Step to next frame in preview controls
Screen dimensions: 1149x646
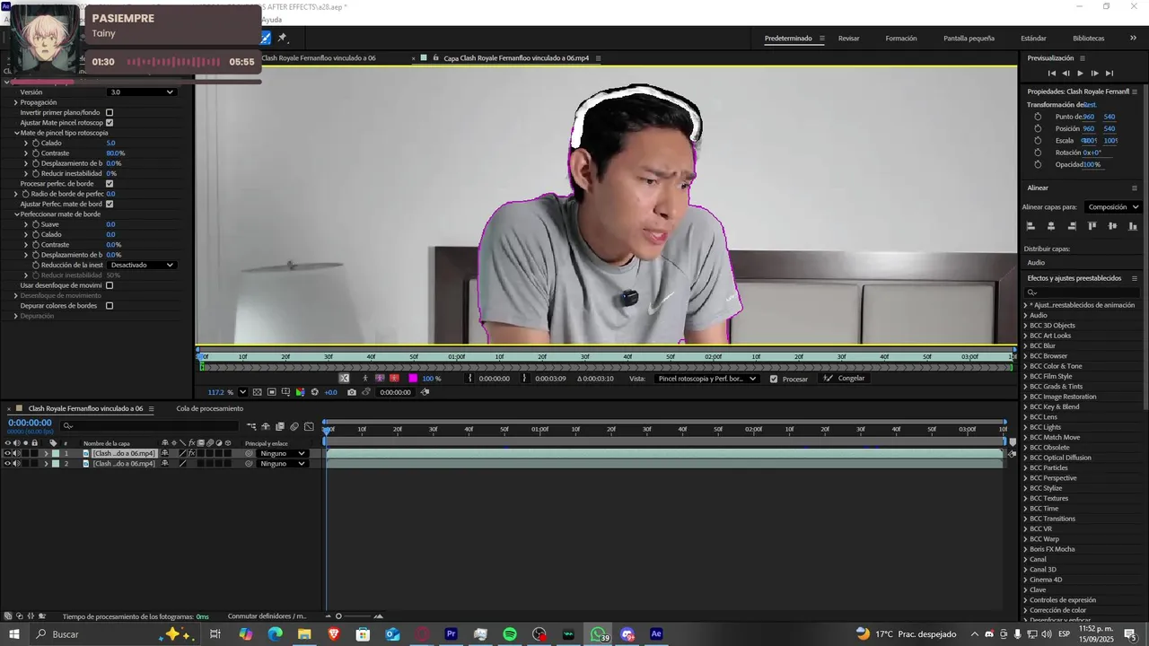click(1094, 74)
